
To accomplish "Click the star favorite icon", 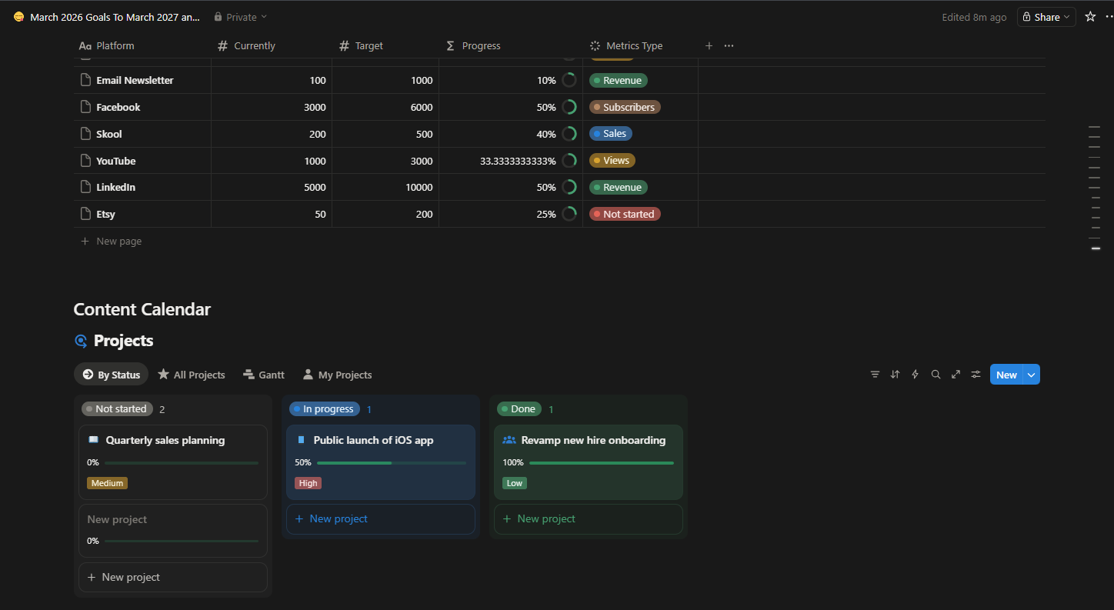I will (x=1090, y=17).
